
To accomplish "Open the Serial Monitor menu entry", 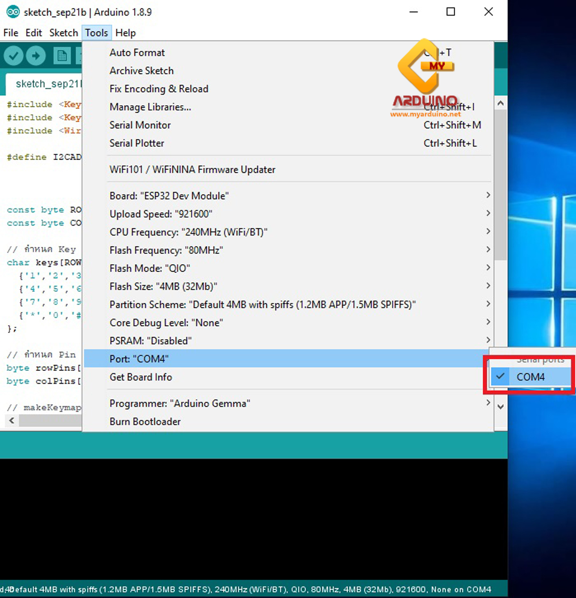I will pyautogui.click(x=140, y=125).
